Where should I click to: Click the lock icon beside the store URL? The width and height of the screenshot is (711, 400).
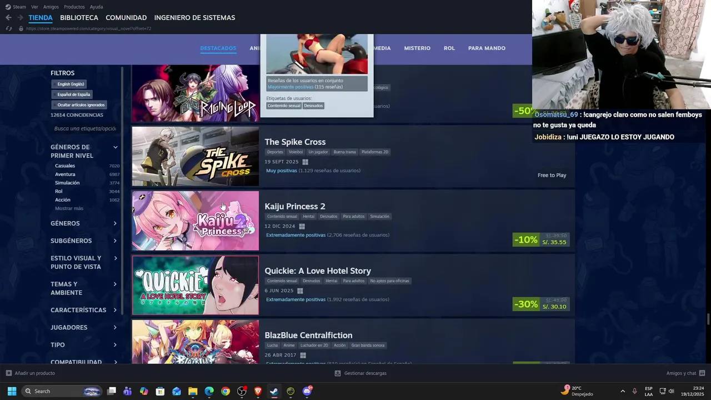tap(21, 28)
